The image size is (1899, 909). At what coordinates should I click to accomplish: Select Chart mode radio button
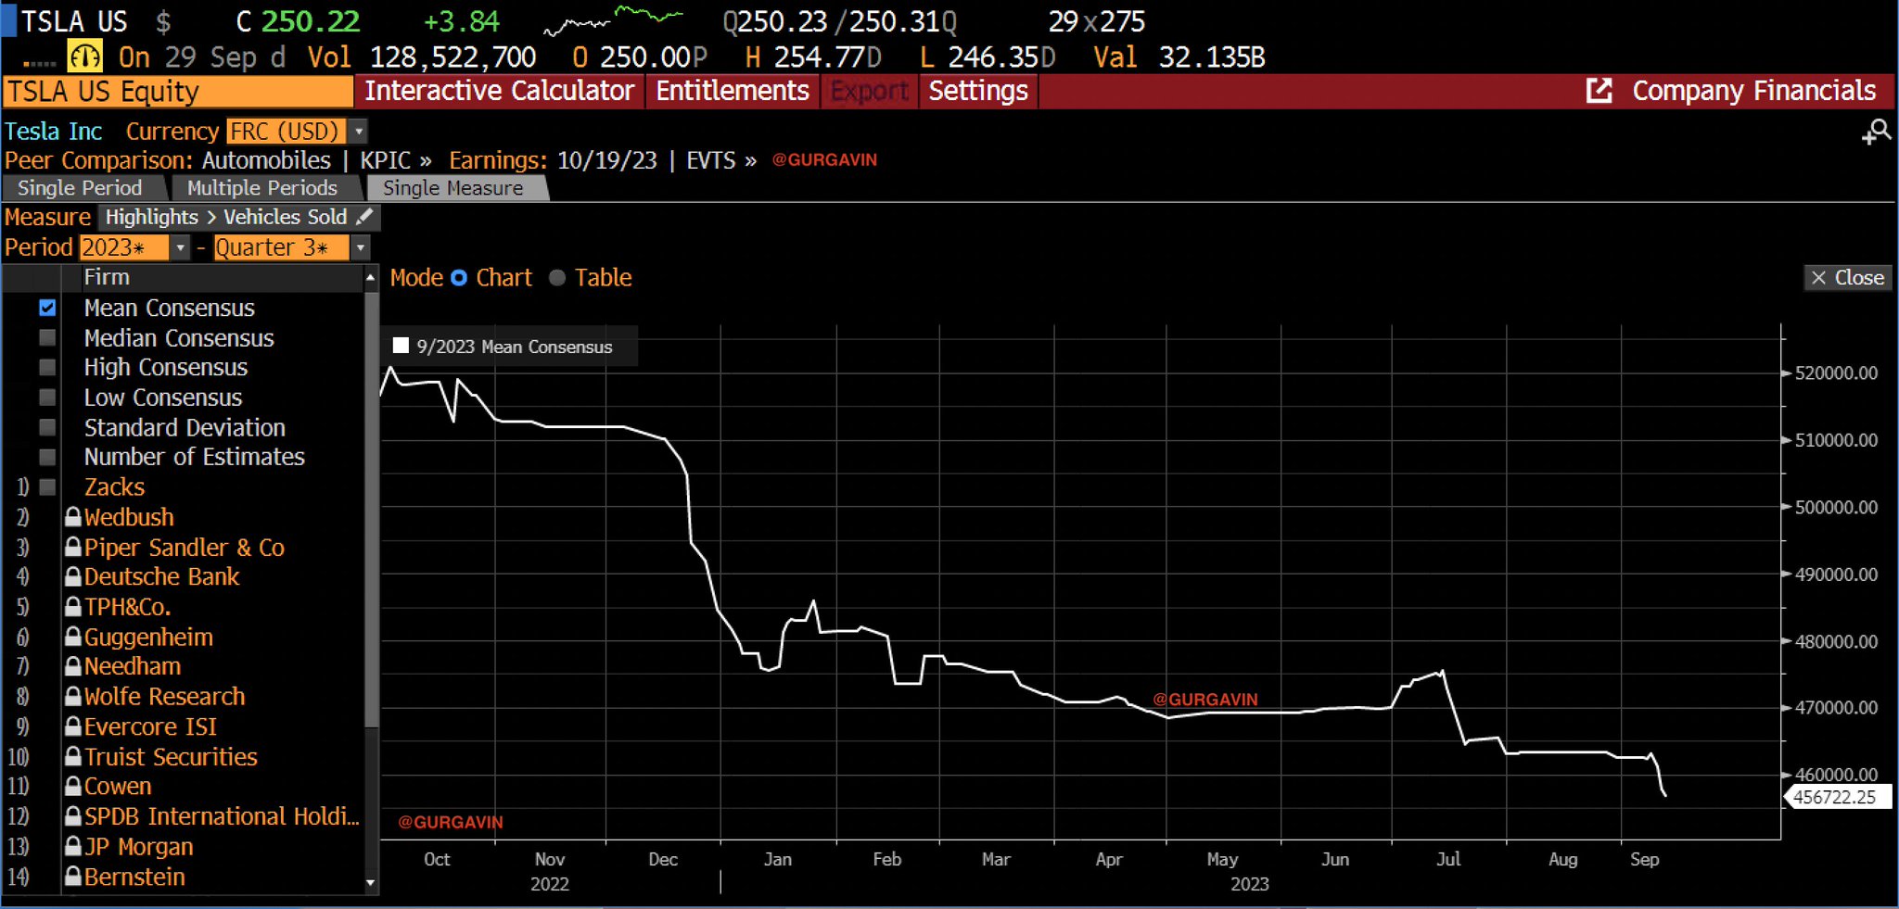[459, 278]
